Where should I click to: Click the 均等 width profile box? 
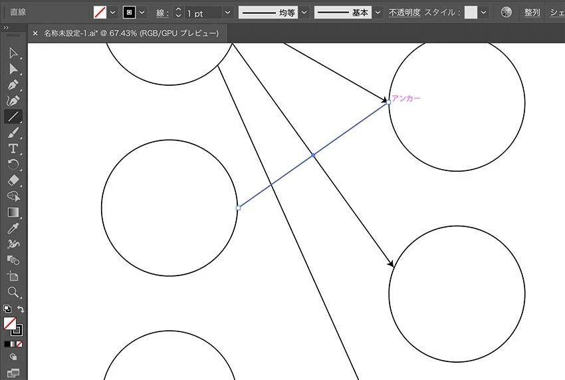(x=268, y=12)
